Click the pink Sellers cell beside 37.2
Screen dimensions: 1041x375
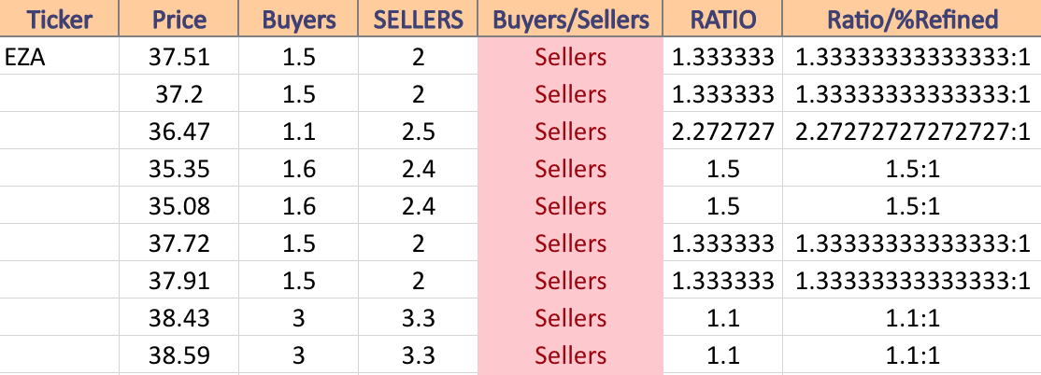570,94
